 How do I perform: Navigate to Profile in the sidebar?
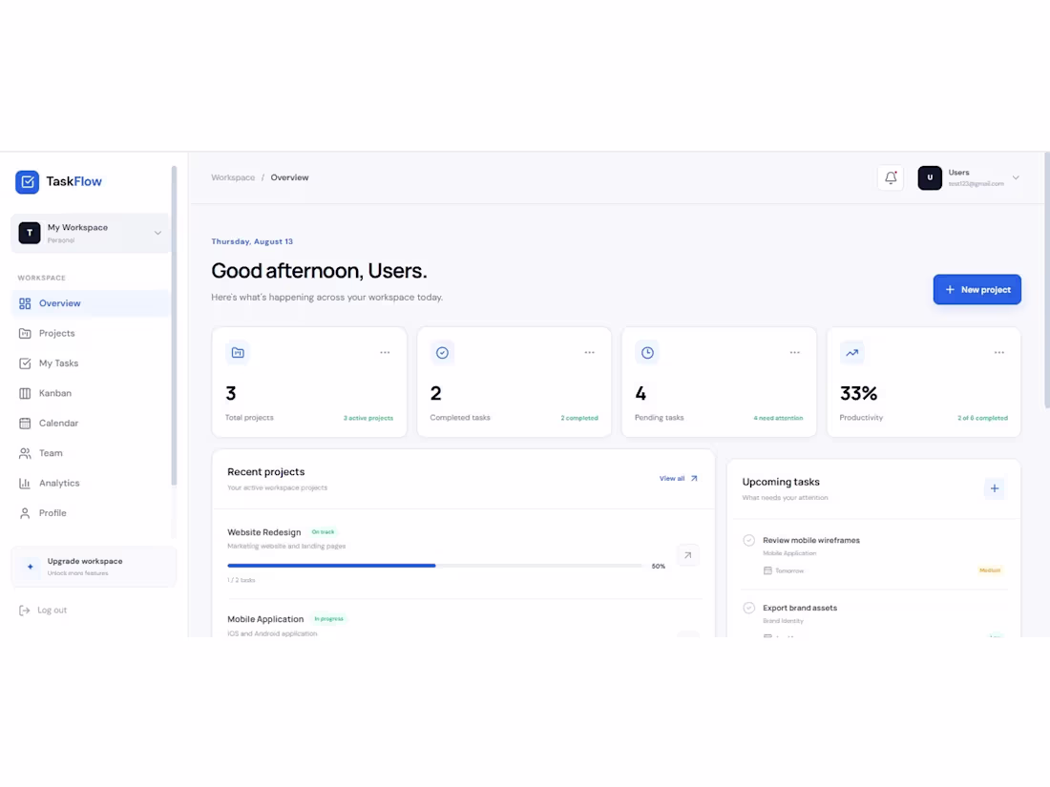(91, 513)
